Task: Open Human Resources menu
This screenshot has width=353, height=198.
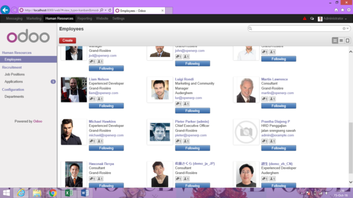Action: tap(59, 18)
